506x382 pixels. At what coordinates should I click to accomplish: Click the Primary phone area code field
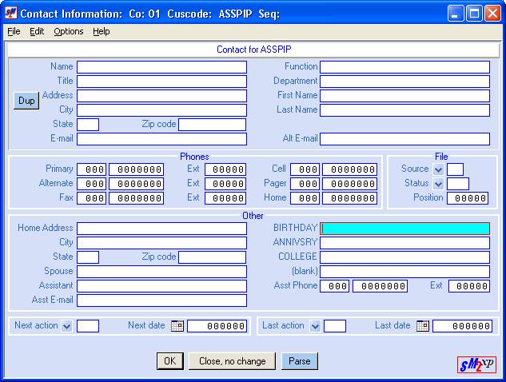91,169
